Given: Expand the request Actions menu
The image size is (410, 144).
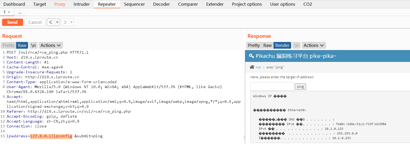Looking at the screenshot, I should pos(50,45).
